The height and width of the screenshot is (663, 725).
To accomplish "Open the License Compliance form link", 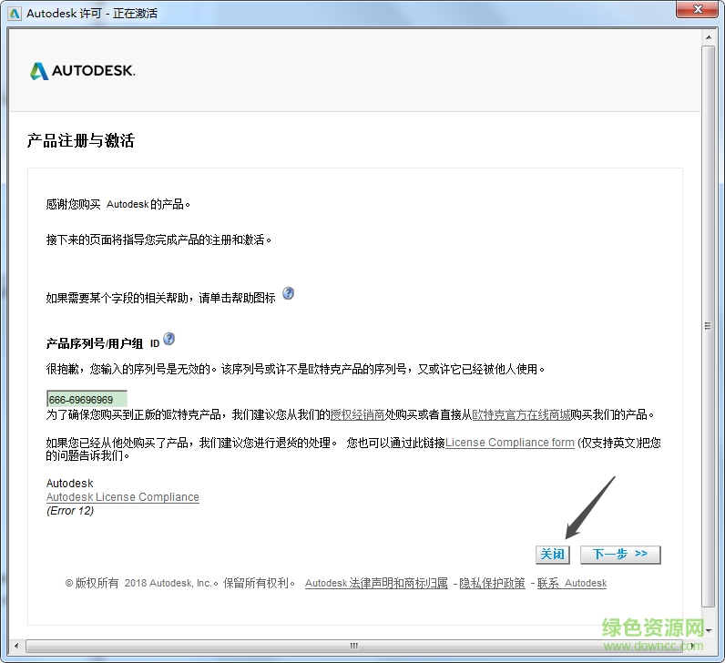I will click(509, 443).
